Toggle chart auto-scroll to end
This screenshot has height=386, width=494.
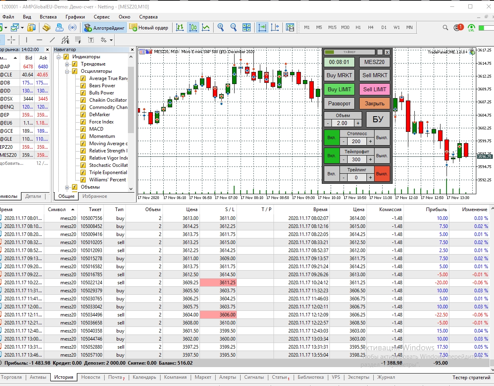point(262,28)
